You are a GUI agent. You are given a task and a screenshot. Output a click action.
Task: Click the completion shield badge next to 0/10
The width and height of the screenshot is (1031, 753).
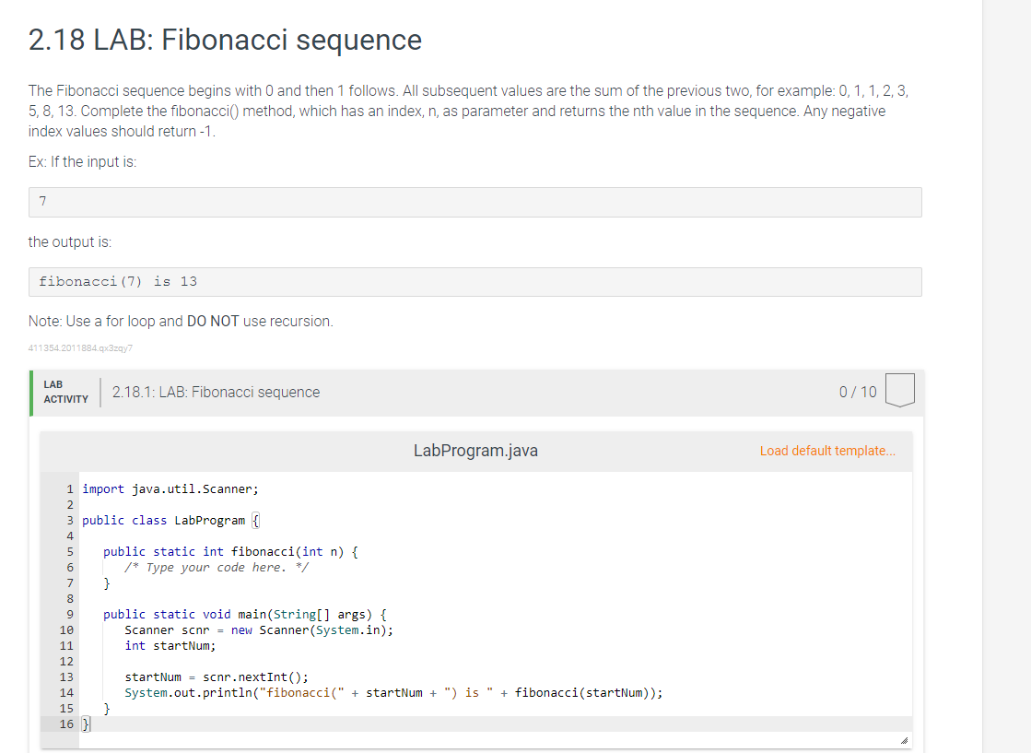899,390
